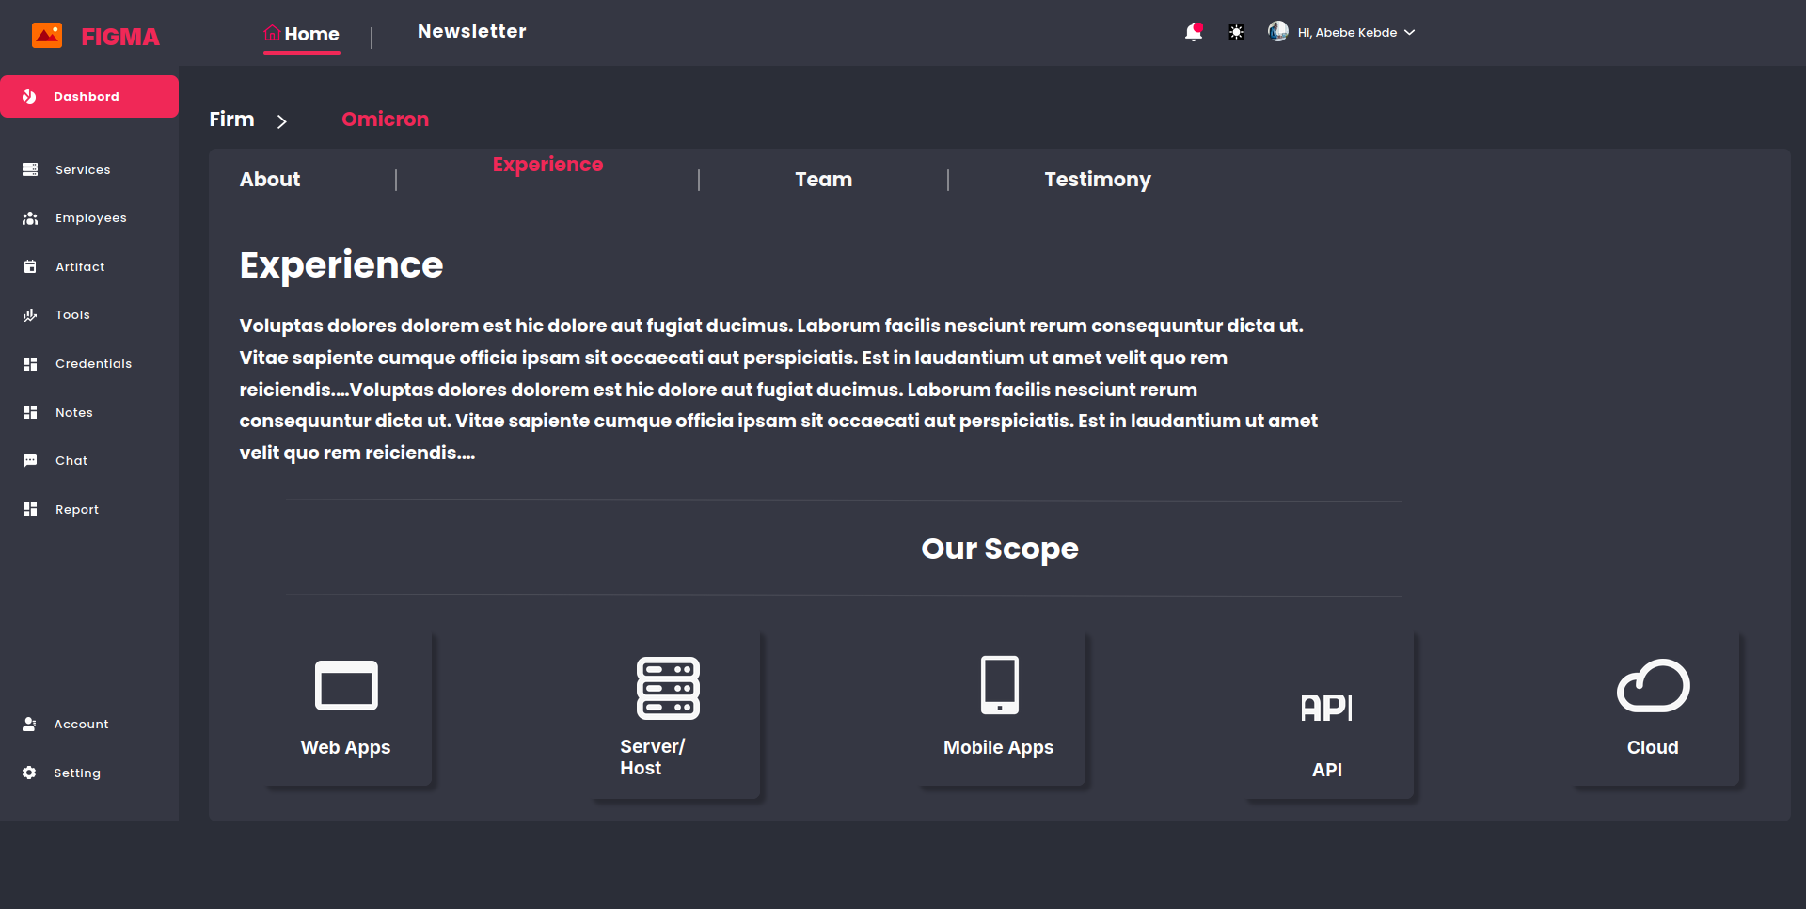This screenshot has width=1806, height=909.
Task: Switch to the About tab
Action: [270, 179]
